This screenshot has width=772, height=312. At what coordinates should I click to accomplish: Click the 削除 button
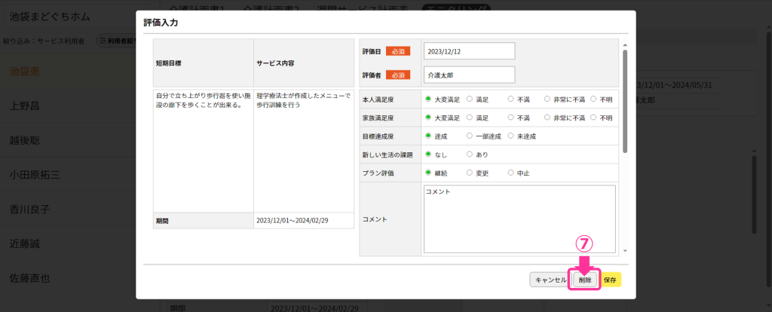click(584, 280)
